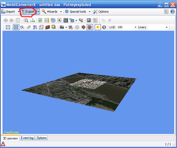Click the 3D terrain model in preview
177x148 pixels.
pos(79,92)
